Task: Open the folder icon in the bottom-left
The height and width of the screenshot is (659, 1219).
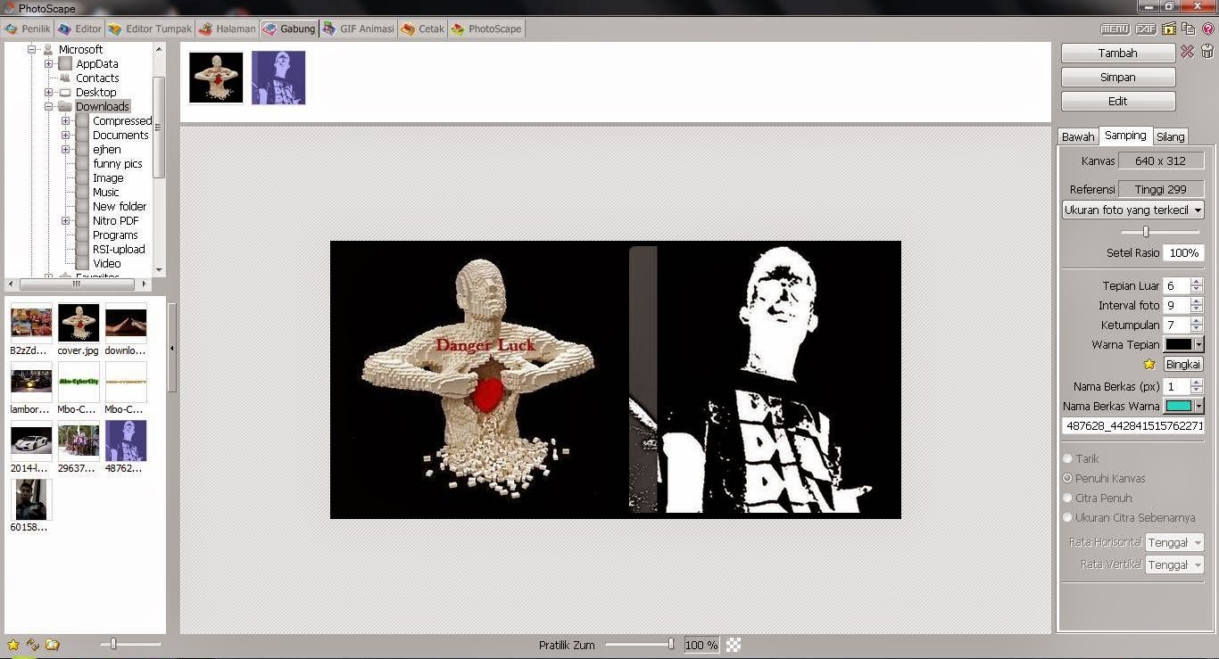Action: point(53,644)
